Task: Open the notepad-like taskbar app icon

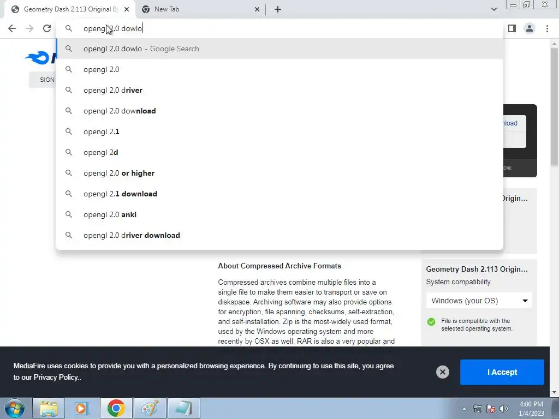Action: pyautogui.click(x=183, y=408)
